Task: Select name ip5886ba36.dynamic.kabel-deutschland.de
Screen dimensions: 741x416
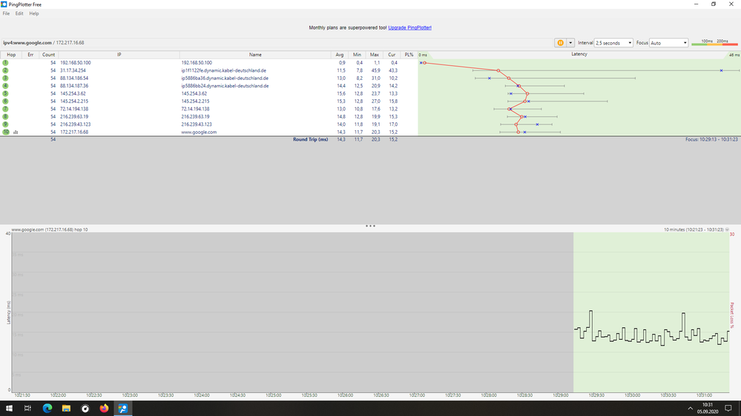Action: click(225, 78)
